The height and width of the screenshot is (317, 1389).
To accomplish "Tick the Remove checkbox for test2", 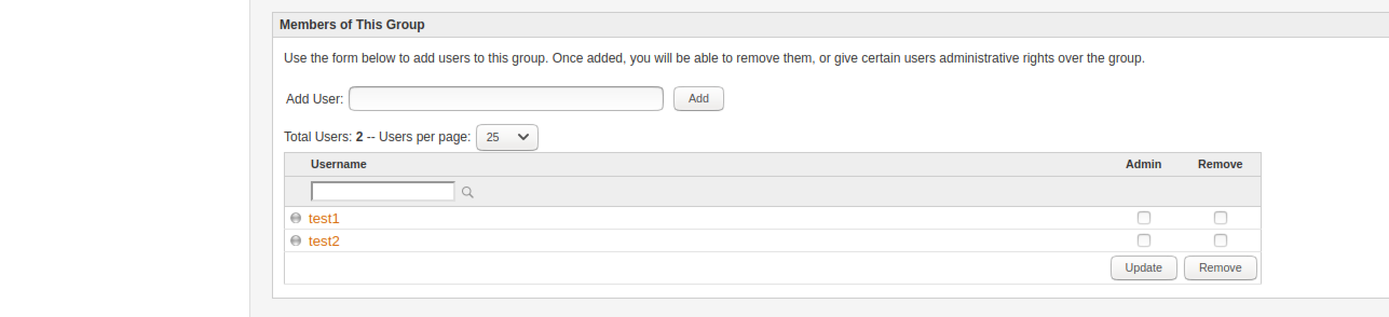I will tap(1220, 240).
